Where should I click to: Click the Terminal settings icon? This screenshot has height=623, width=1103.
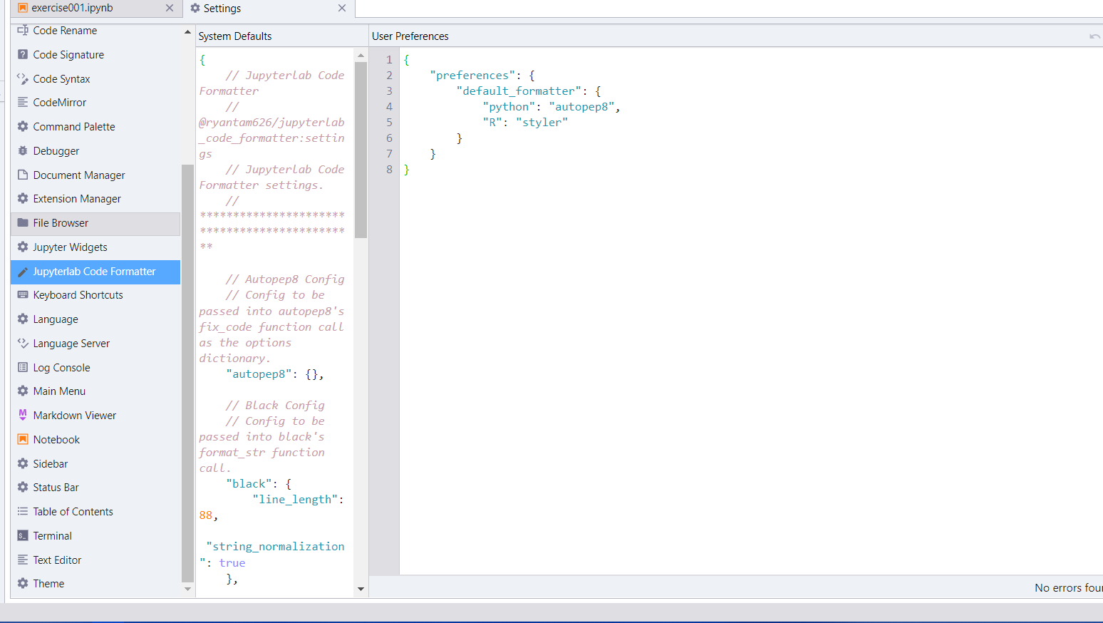tap(22, 535)
